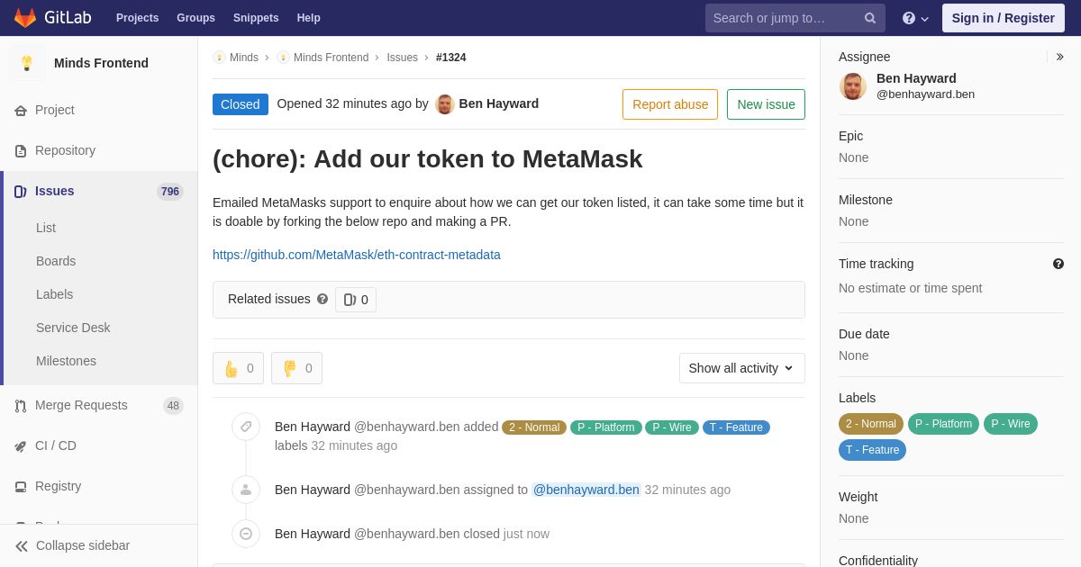The width and height of the screenshot is (1081, 567).
Task: Click the GitLab fox logo
Action: [25, 18]
